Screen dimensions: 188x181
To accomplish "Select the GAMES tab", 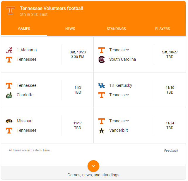I will (x=24, y=29).
